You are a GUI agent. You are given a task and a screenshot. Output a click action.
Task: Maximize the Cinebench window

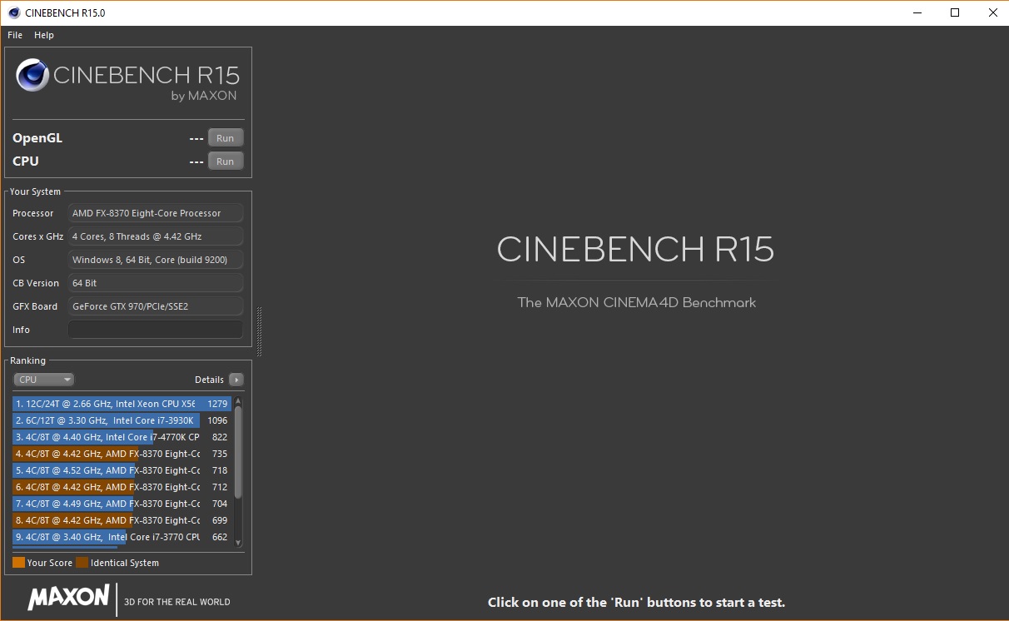point(955,12)
